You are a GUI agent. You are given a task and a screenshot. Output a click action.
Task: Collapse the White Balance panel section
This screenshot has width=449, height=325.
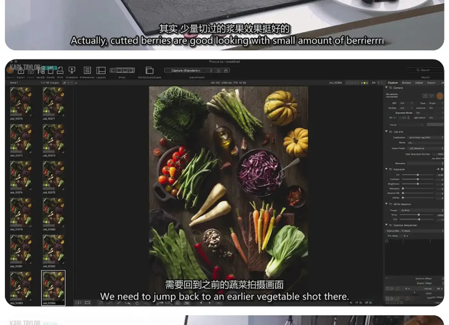tap(386, 204)
